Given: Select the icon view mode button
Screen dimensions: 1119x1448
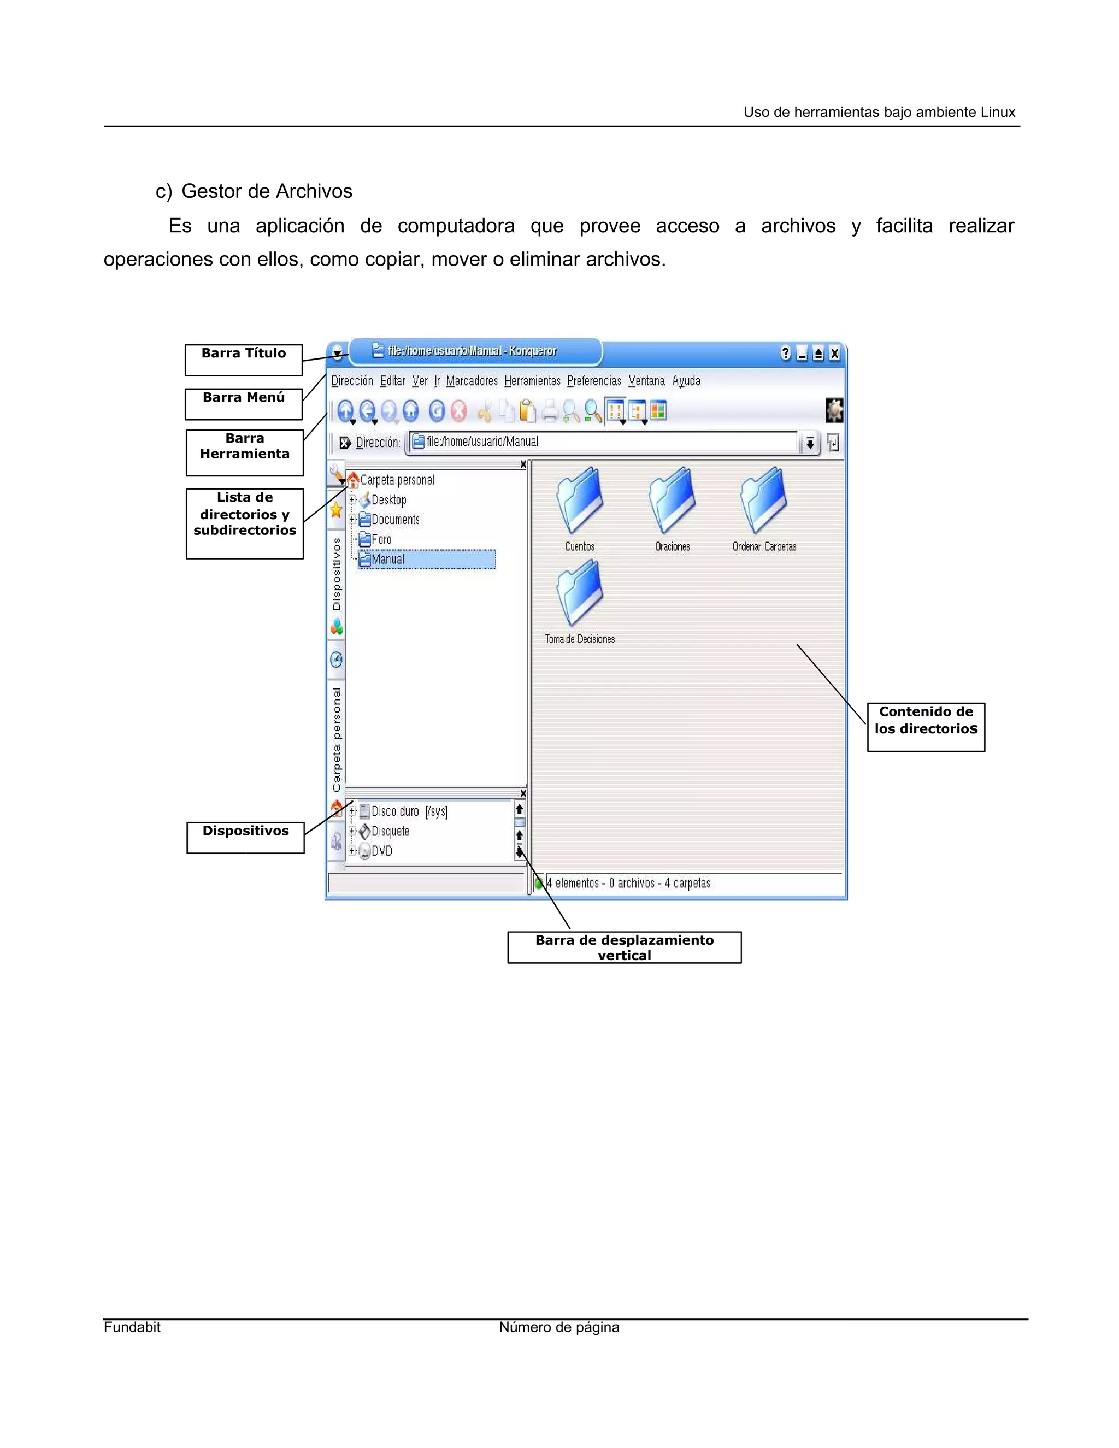Looking at the screenshot, I should (x=615, y=410).
